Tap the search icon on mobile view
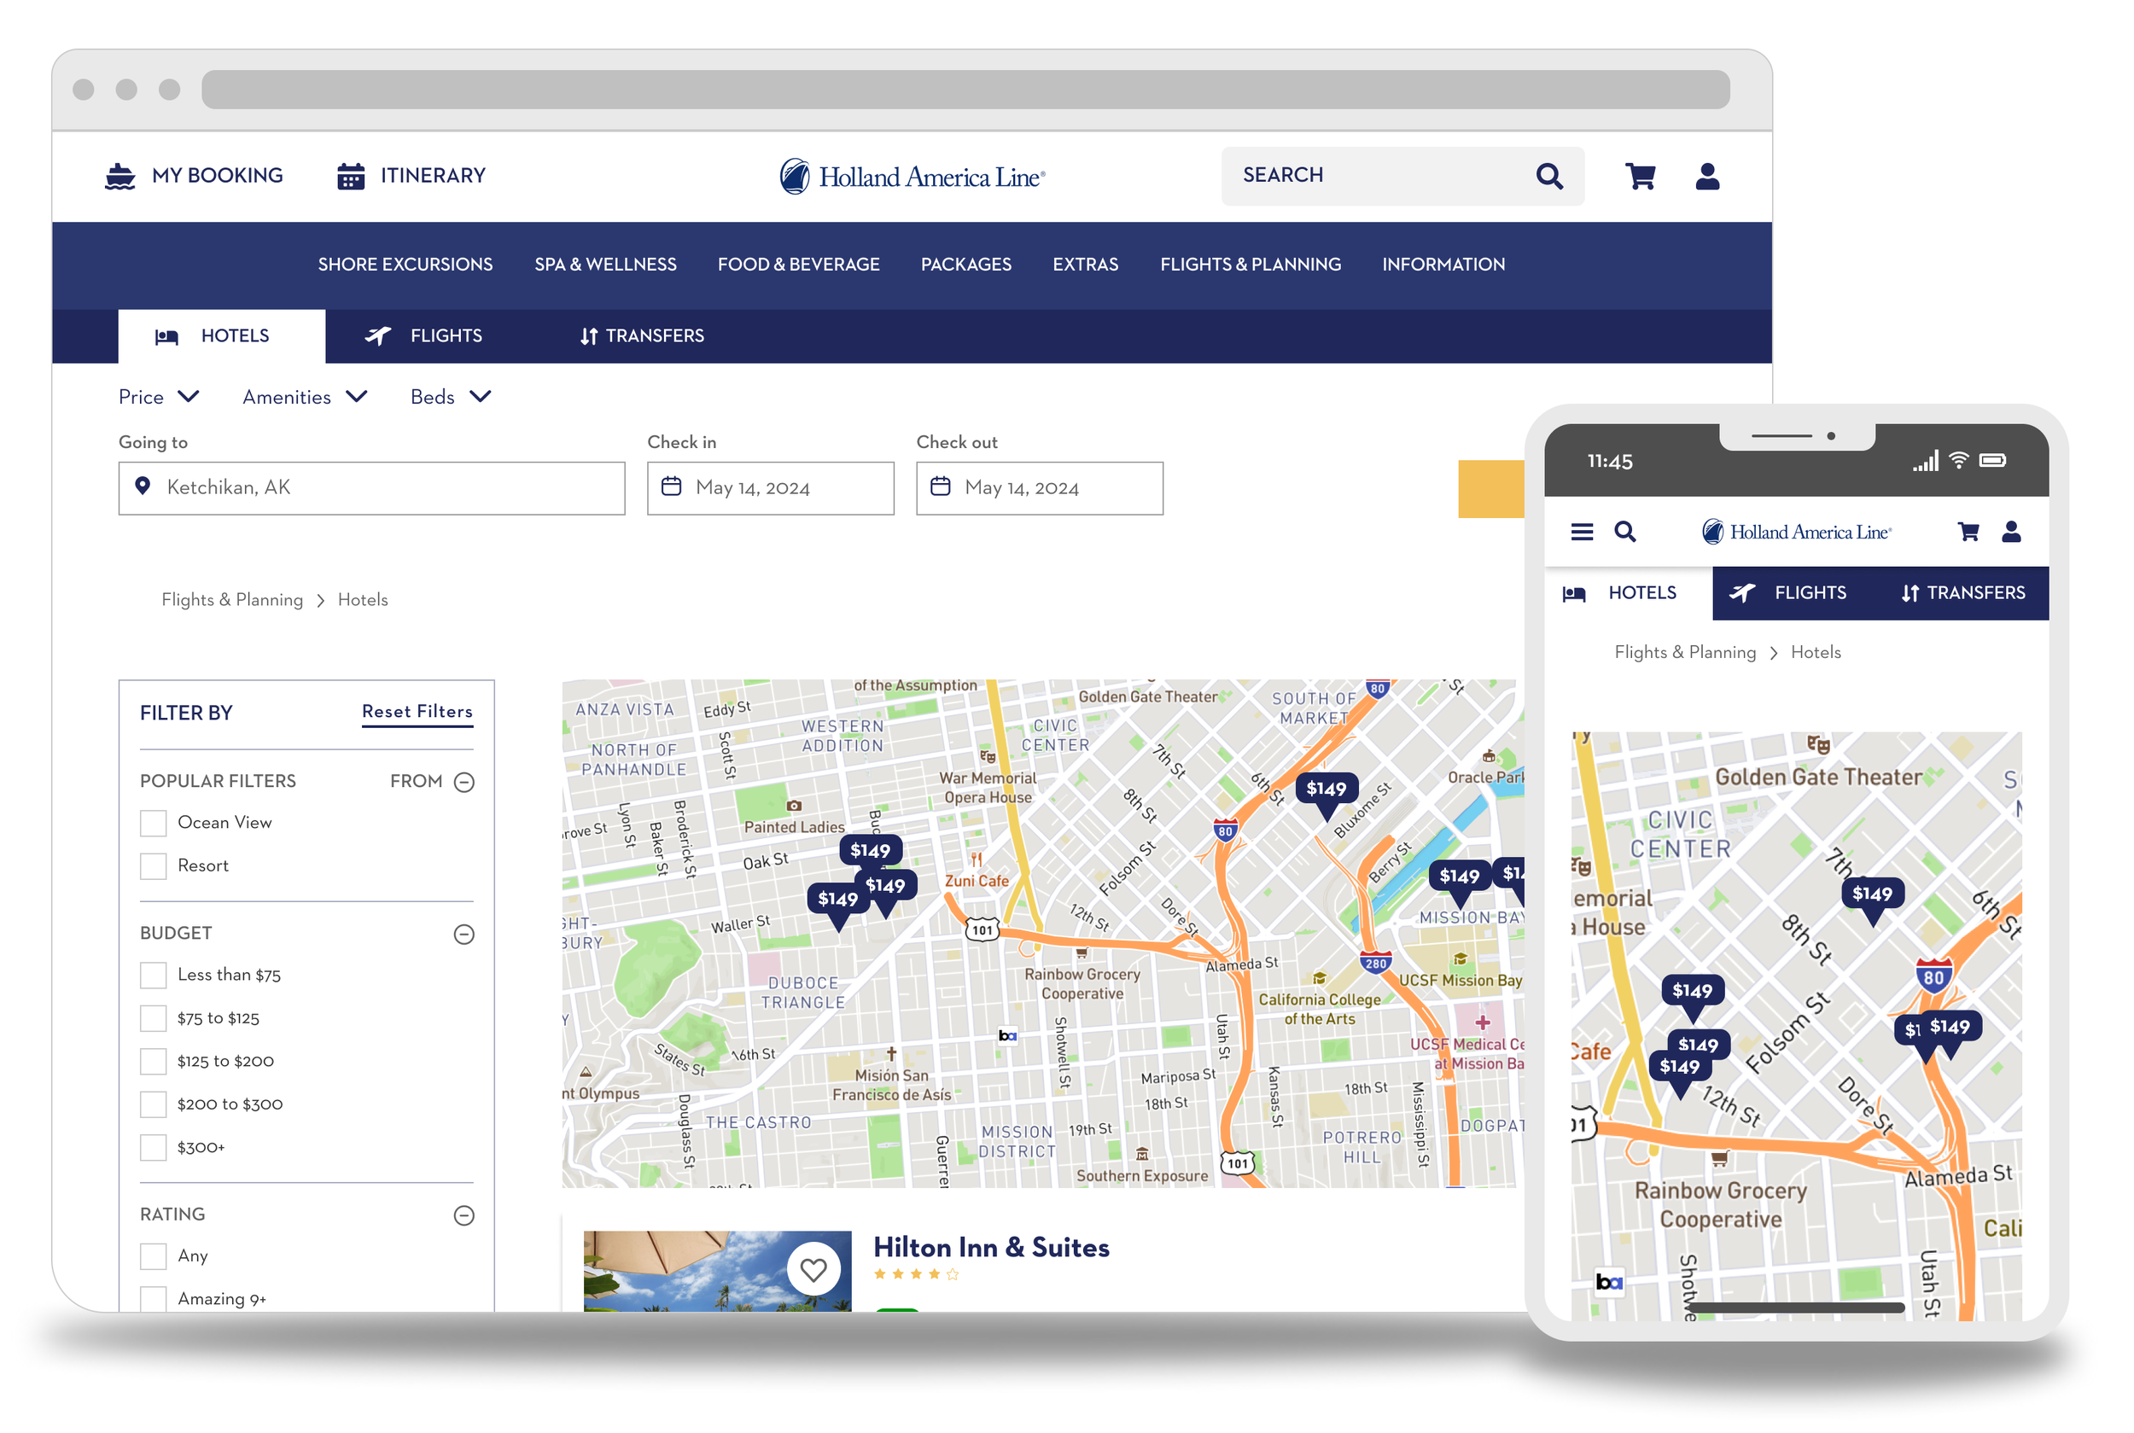2134x1433 pixels. [x=1625, y=532]
